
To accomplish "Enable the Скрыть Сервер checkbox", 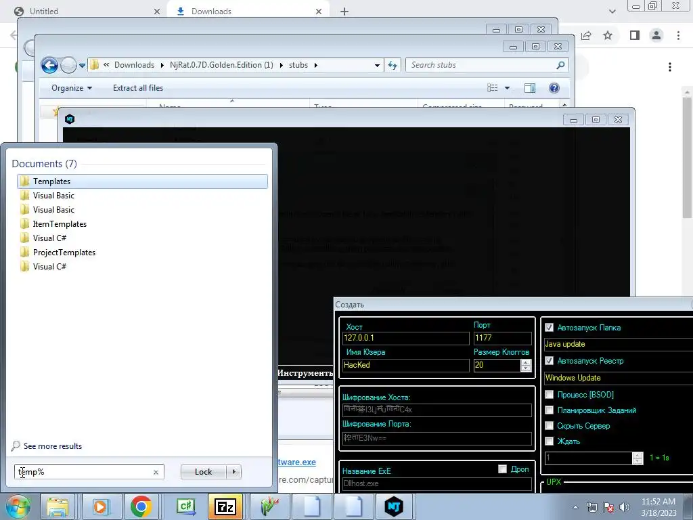I will coord(549,426).
